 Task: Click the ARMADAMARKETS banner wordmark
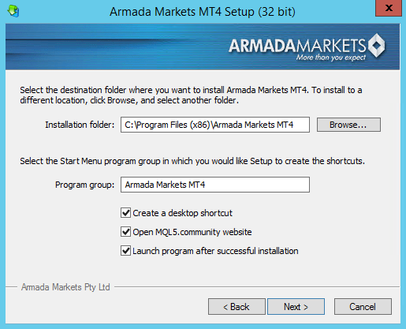coord(297,46)
